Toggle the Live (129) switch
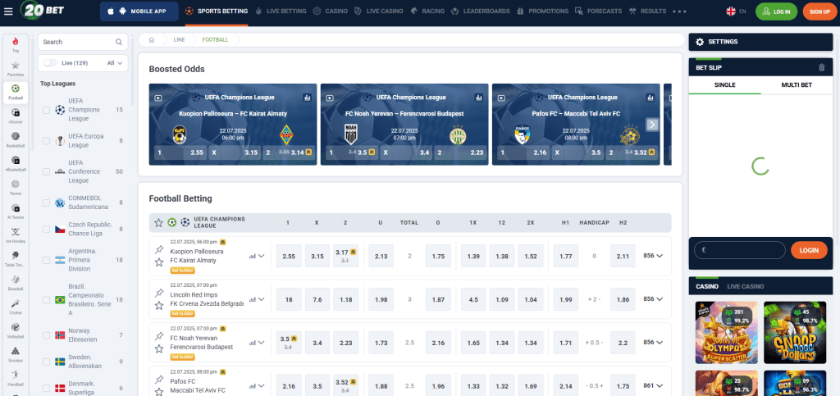This screenshot has width=840, height=396. (50, 63)
